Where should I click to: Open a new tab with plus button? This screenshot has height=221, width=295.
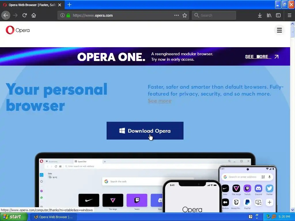69,5
